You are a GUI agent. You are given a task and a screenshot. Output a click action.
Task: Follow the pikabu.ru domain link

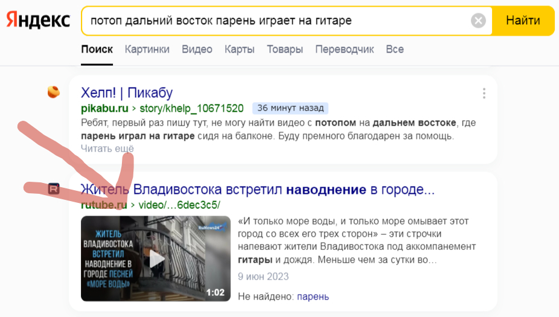(104, 108)
